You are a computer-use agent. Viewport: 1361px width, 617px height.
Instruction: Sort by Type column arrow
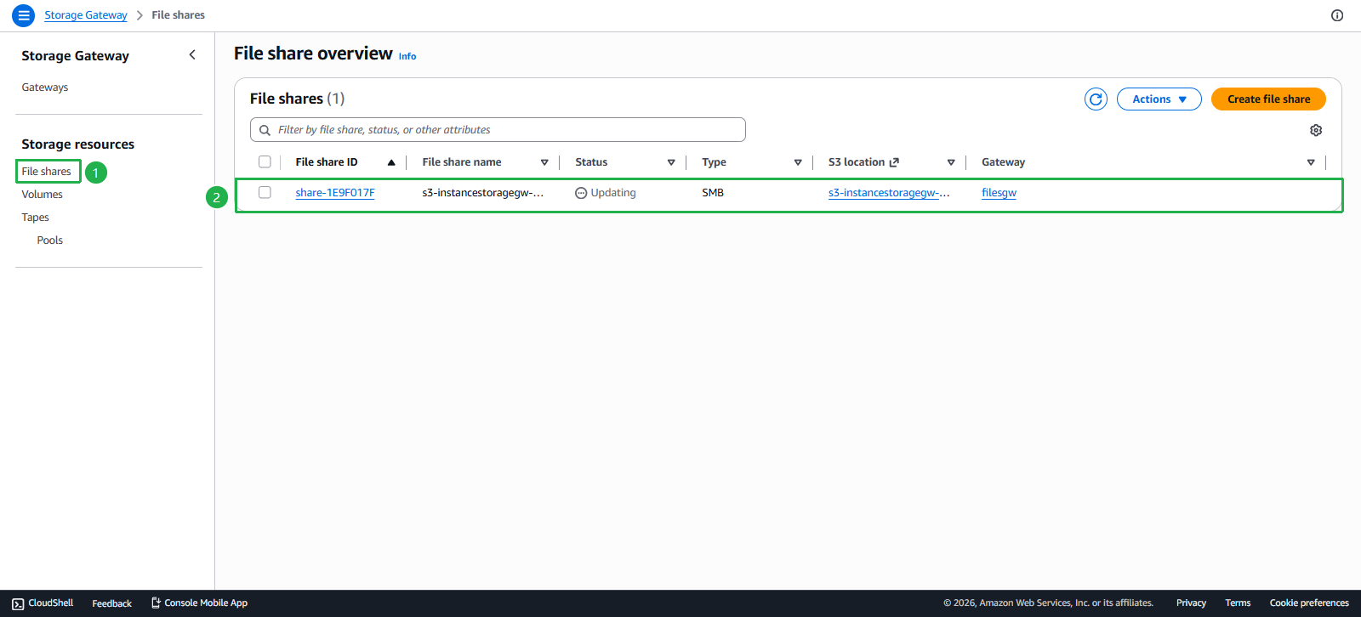click(x=798, y=162)
